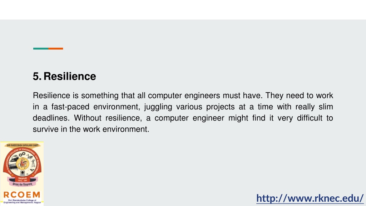Click the white strip at the slide top
The image size is (366, 206).
pos(183,10)
